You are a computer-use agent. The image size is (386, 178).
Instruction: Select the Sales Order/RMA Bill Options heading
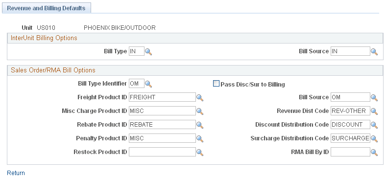(x=53, y=70)
